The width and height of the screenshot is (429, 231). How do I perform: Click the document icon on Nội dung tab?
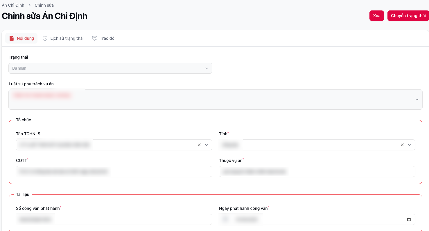pyautogui.click(x=12, y=38)
